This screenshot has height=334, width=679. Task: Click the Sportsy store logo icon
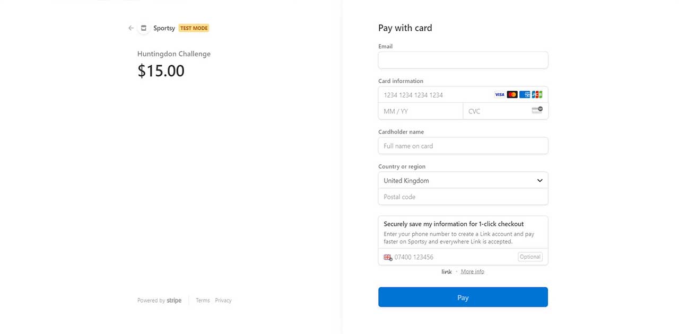coord(143,28)
